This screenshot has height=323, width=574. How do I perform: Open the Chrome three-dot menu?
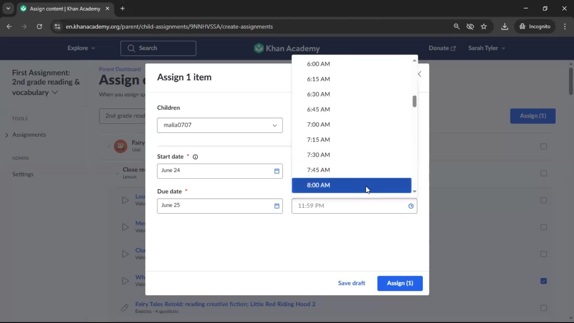click(565, 27)
